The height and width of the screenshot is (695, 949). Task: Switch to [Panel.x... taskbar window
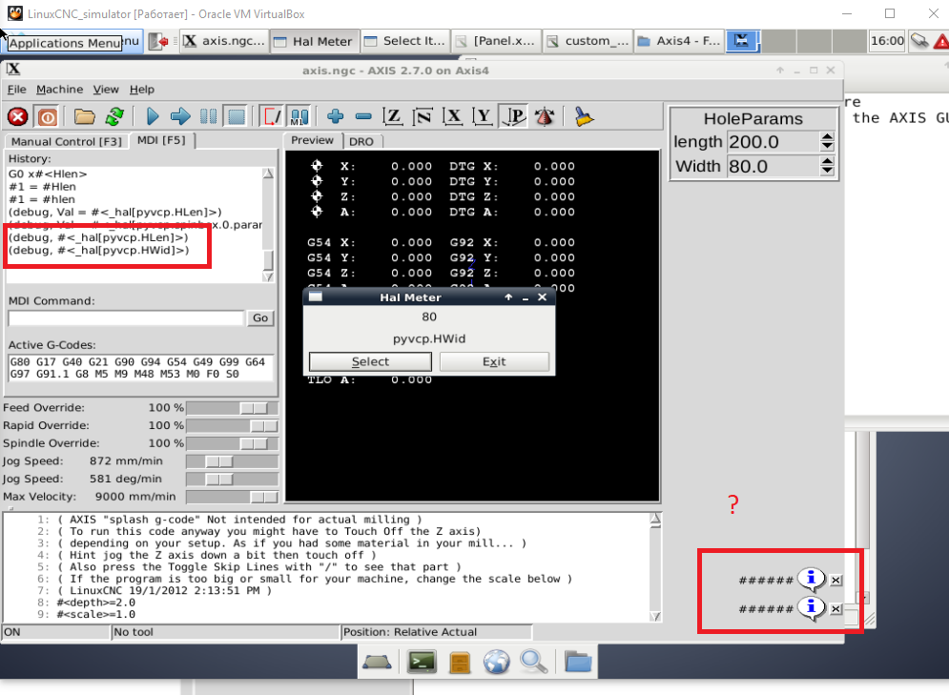point(497,41)
